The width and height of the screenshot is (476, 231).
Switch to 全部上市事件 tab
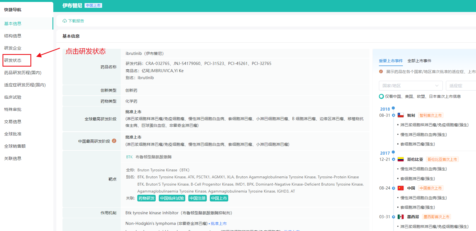tap(419, 61)
